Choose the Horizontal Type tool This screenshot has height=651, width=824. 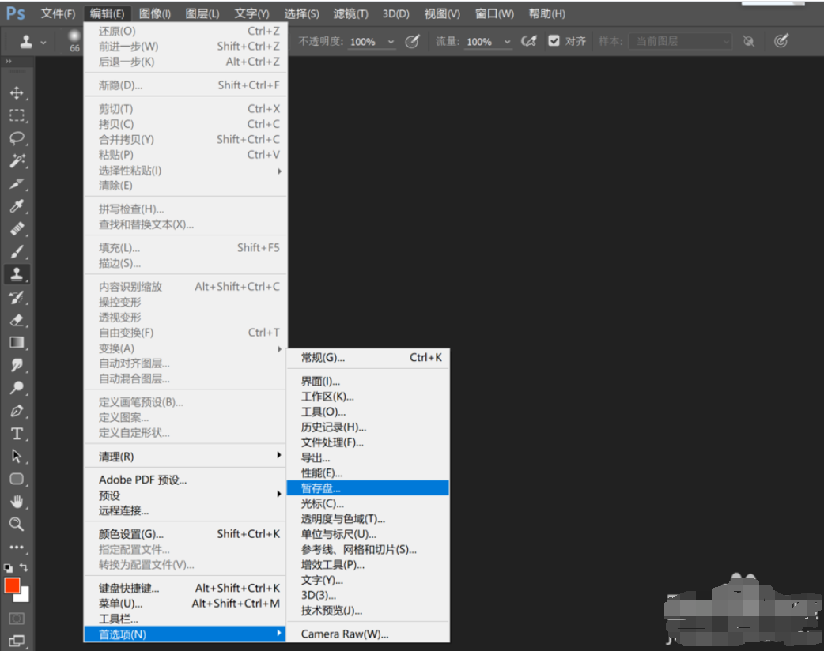pos(17,434)
